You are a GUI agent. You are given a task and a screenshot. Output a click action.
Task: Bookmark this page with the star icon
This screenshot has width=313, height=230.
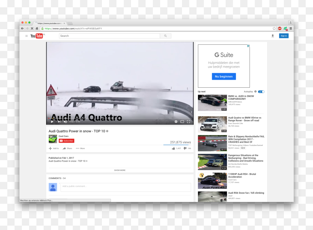[274, 28]
